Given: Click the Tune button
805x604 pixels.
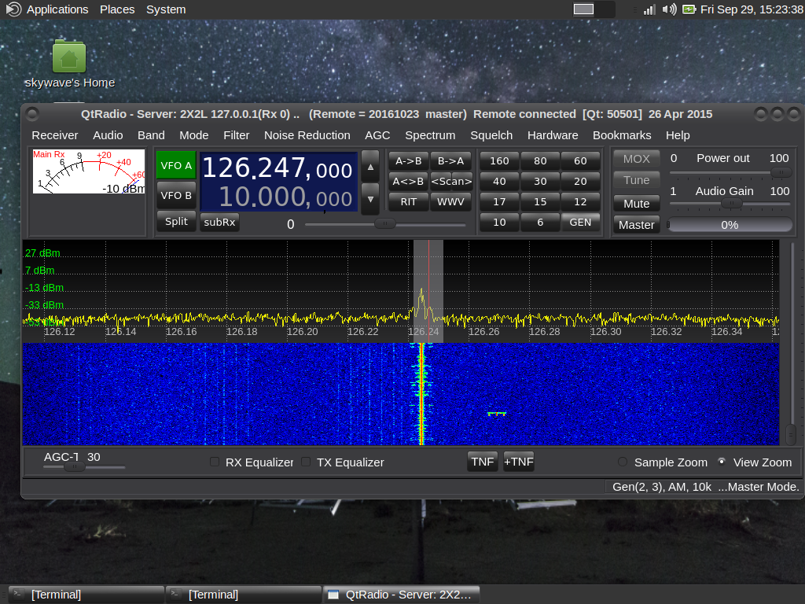Looking at the screenshot, I should point(636,180).
